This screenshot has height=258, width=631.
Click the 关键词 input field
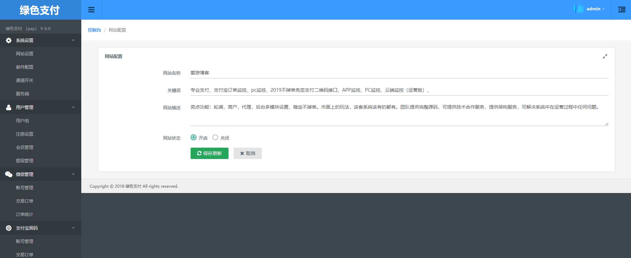point(399,90)
